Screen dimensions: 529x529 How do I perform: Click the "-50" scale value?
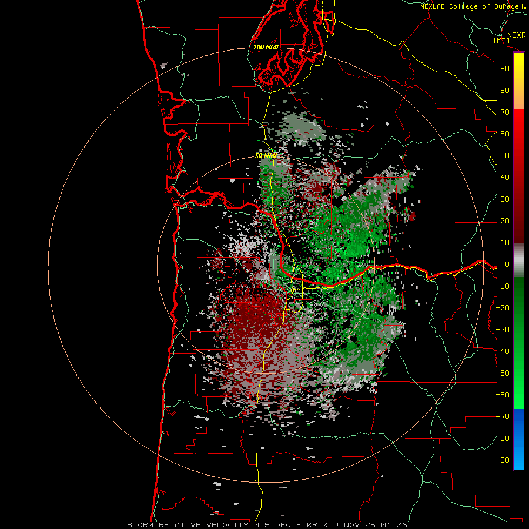click(x=503, y=373)
